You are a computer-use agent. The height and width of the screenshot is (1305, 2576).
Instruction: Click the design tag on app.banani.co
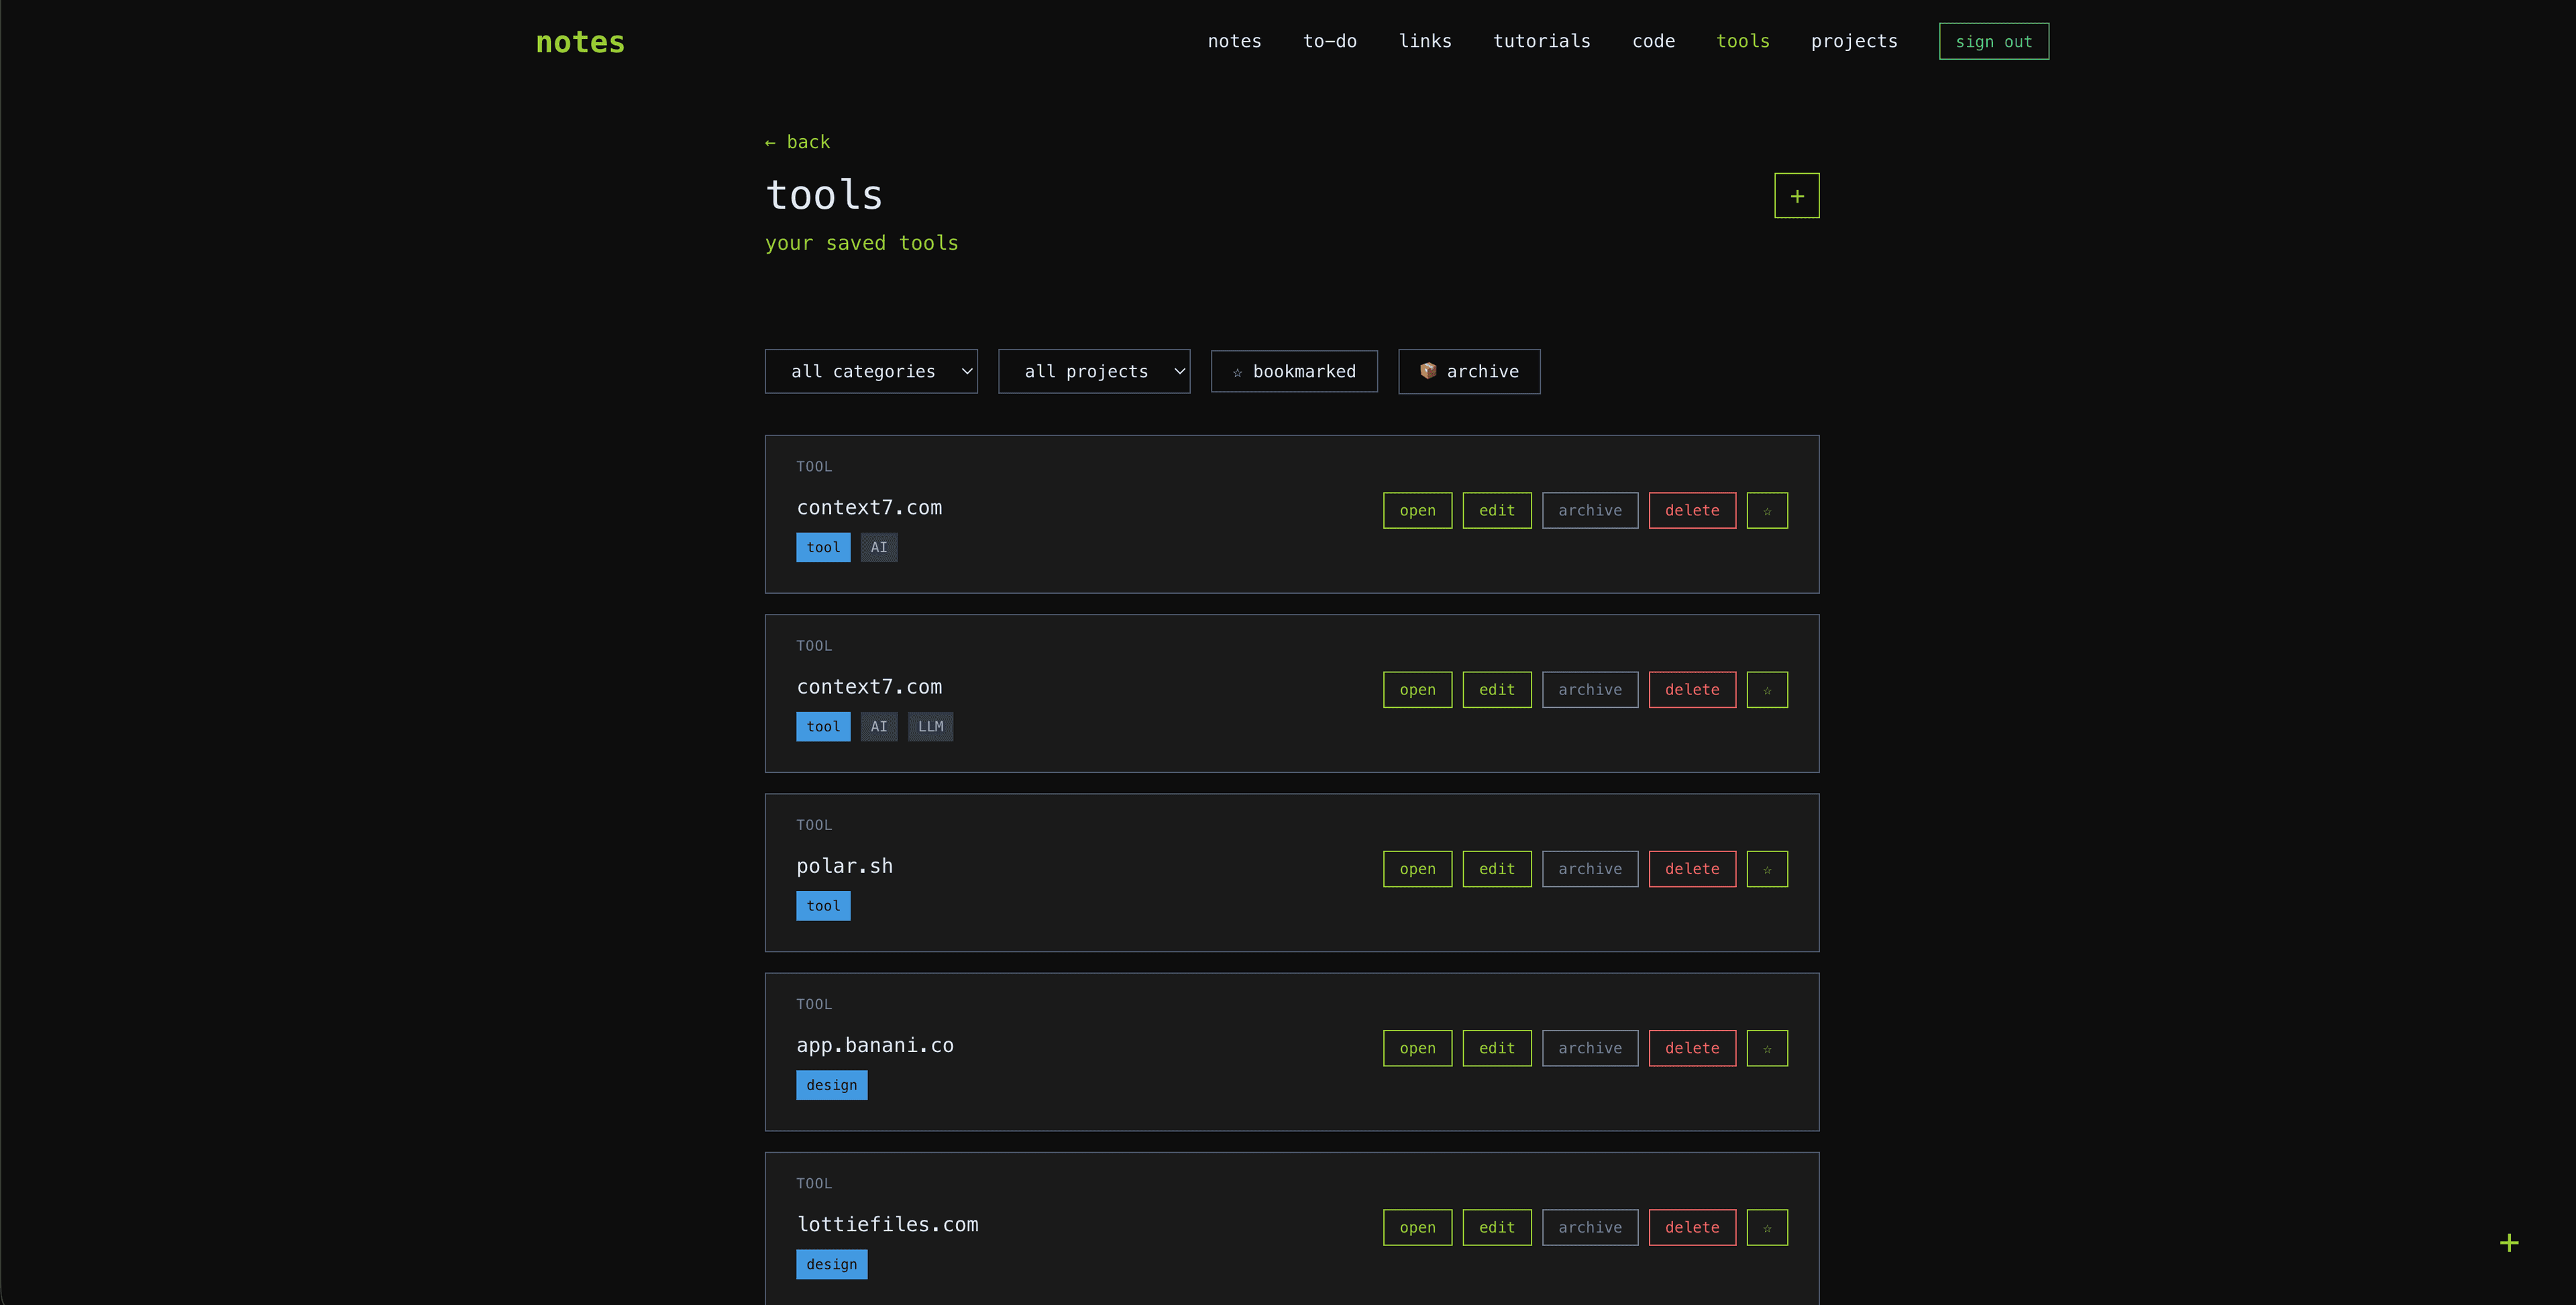coord(831,1085)
